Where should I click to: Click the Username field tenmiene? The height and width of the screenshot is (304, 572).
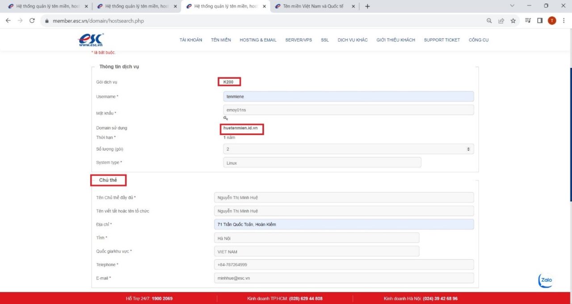tap(349, 97)
